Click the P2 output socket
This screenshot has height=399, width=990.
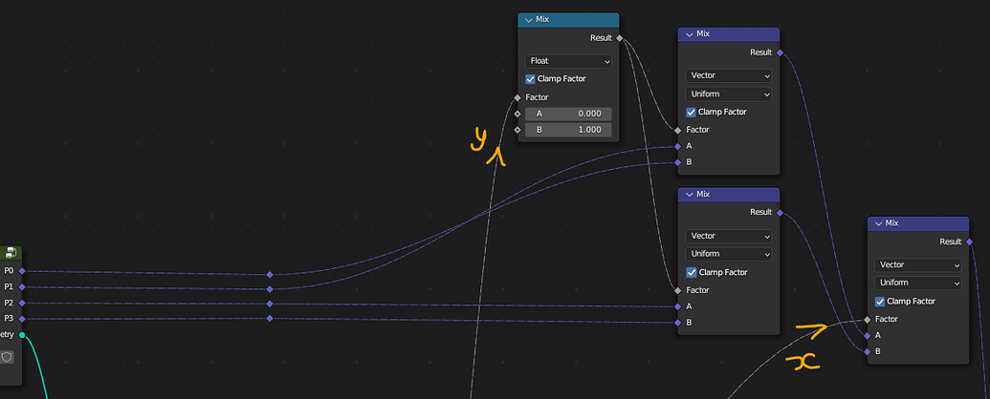(22, 303)
